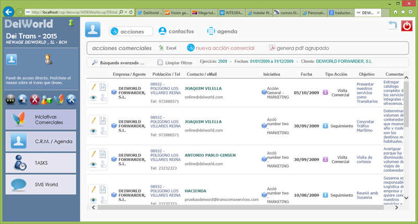The width and height of the screenshot is (418, 224).
Task: Click the Fecha column header
Action: [x=306, y=74]
